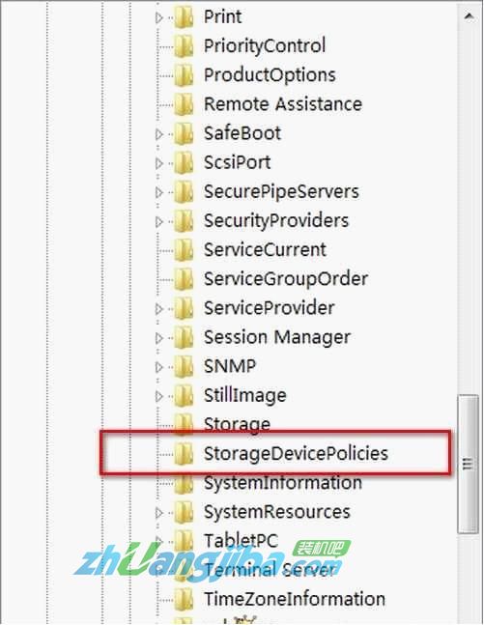Click the scrollbar up arrow
484x625 pixels.
[x=469, y=16]
